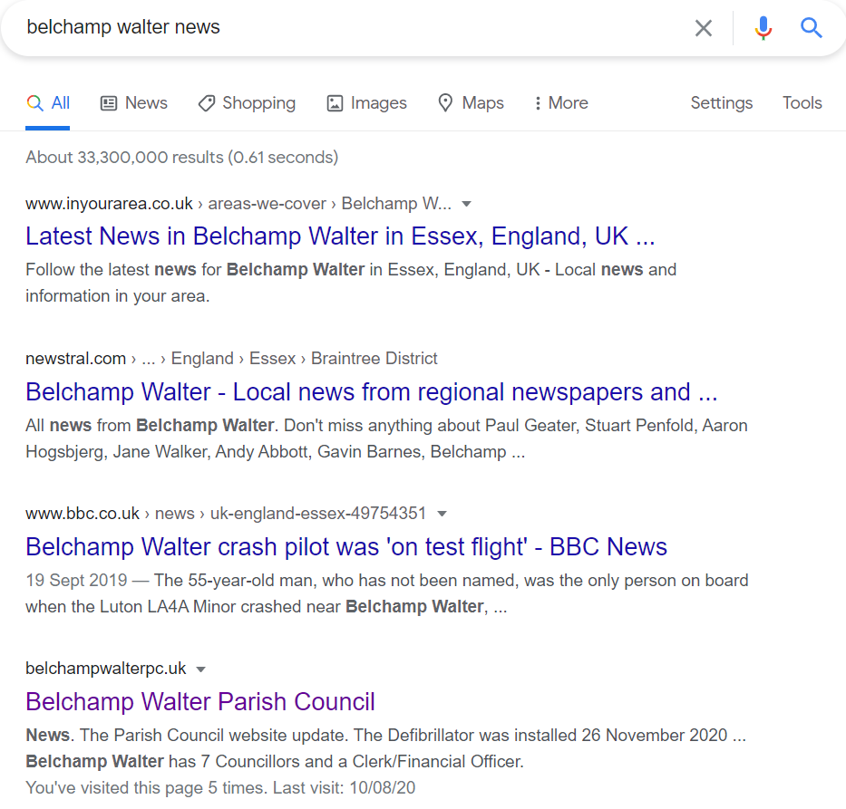
Task: Open dropdown arrow beside belchampwalterpc.uk
Action: [x=200, y=669]
